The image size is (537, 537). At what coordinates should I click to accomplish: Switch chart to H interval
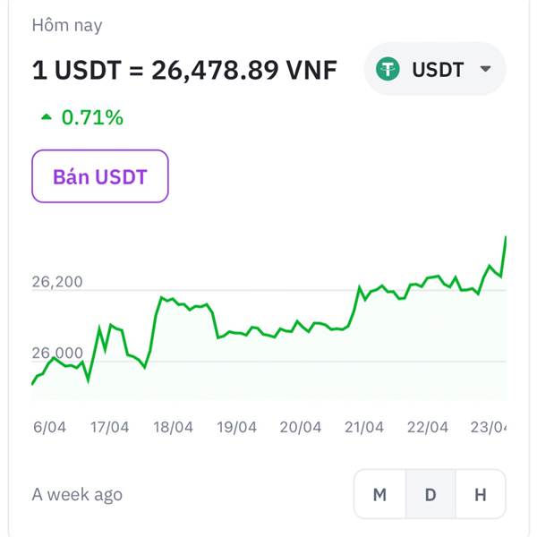point(481,494)
